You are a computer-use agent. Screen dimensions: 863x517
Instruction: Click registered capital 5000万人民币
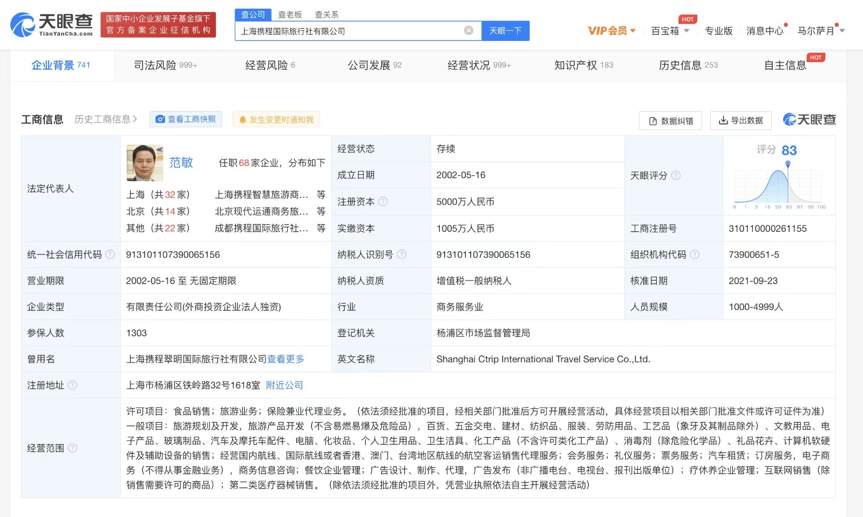click(x=465, y=202)
